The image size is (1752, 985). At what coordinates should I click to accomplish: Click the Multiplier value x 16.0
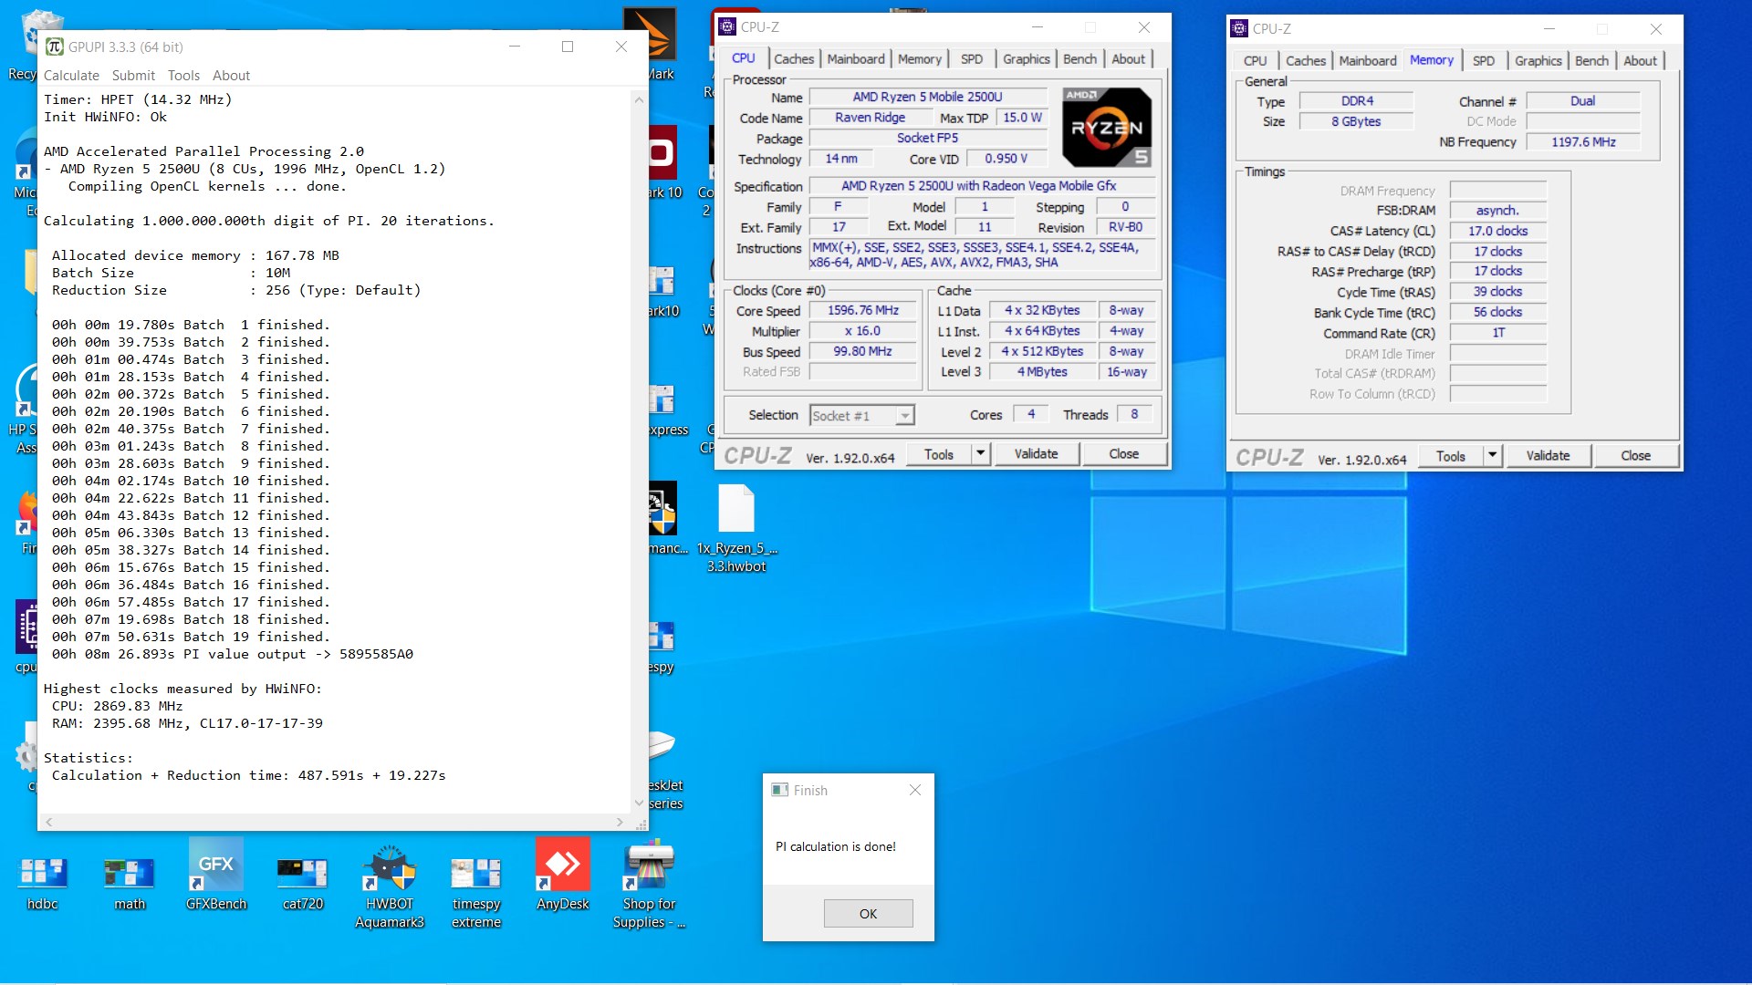click(862, 331)
